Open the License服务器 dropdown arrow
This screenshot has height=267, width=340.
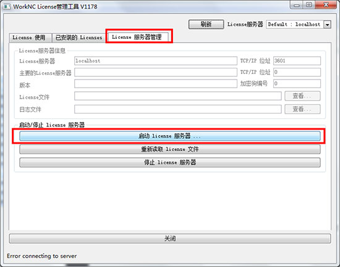click(328, 25)
